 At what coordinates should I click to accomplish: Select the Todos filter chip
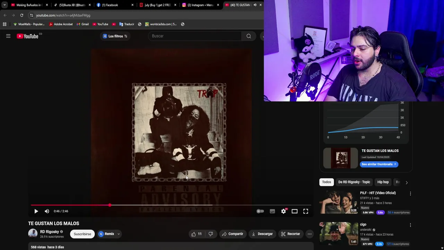coord(326,182)
